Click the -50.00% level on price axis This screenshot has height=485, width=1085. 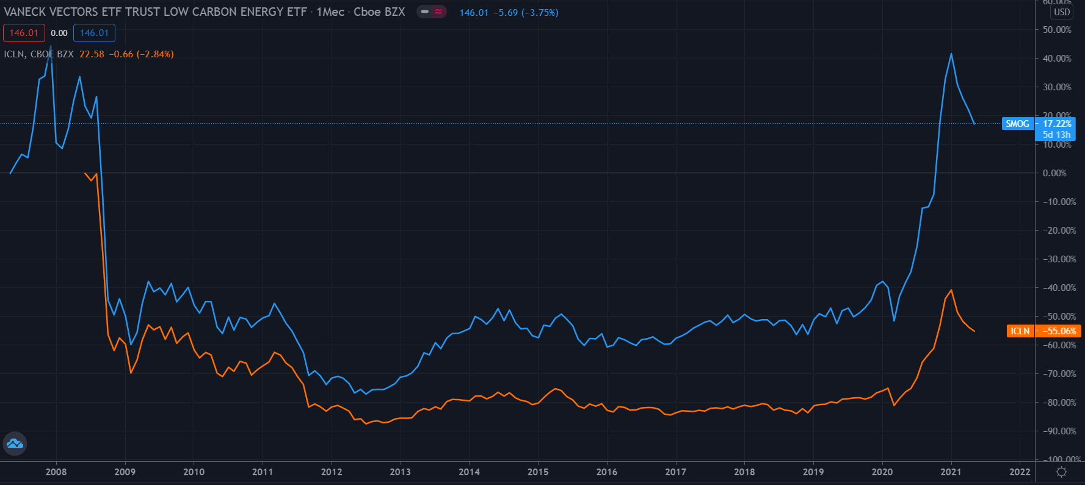click(1059, 317)
